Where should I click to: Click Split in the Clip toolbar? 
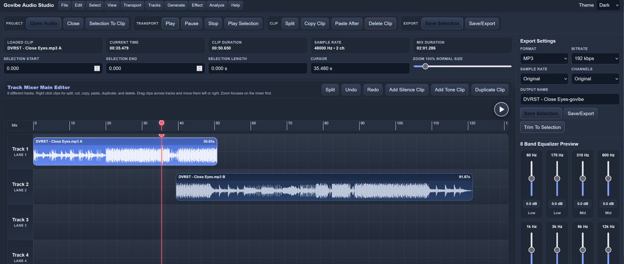click(x=290, y=23)
